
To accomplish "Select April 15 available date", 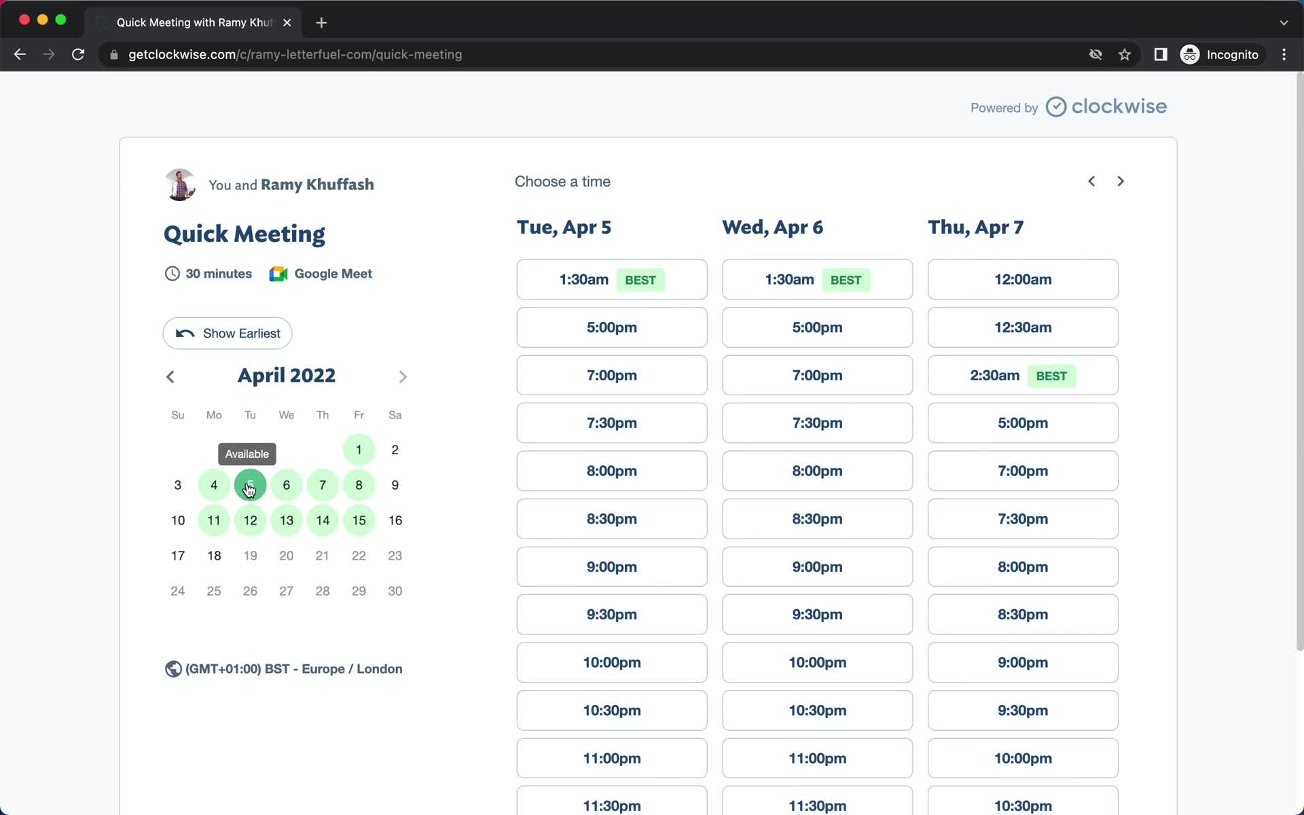I will 359,520.
